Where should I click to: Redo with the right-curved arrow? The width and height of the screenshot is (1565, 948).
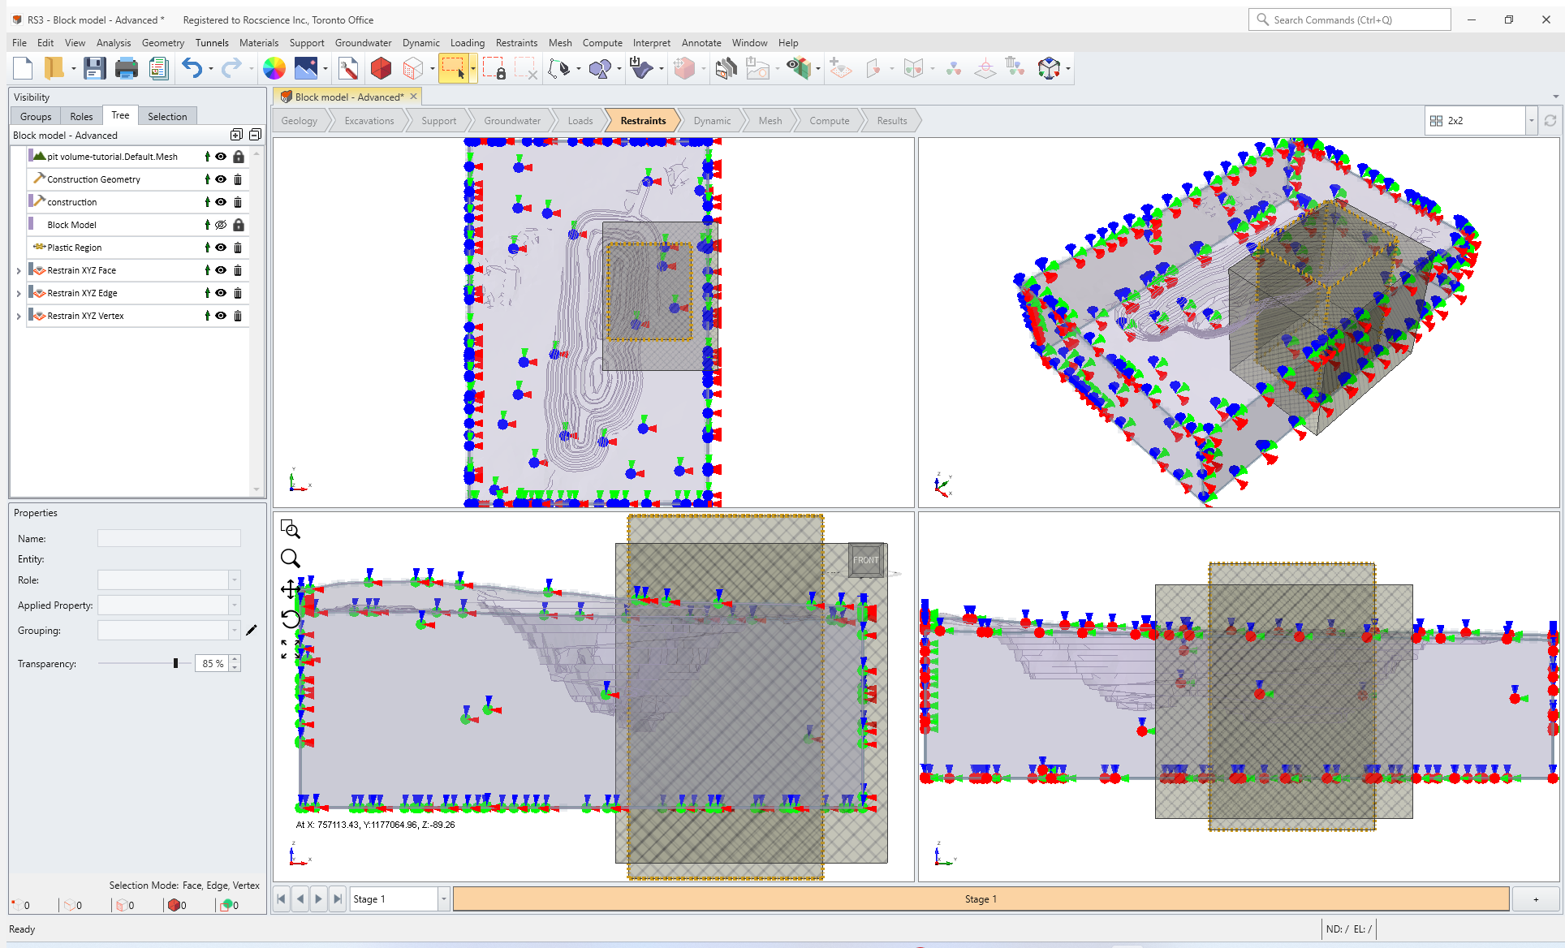coord(231,69)
